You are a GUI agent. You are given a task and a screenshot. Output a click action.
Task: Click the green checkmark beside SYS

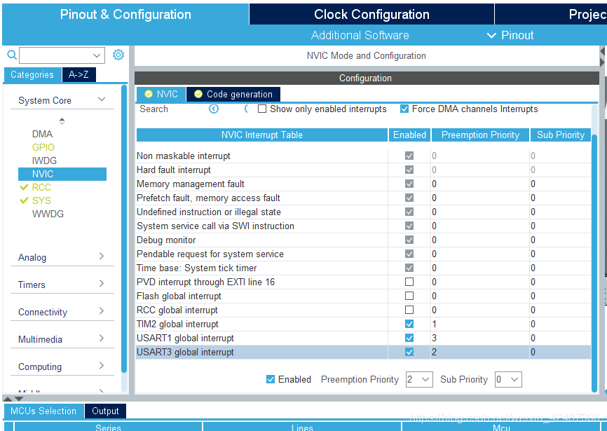pos(24,200)
